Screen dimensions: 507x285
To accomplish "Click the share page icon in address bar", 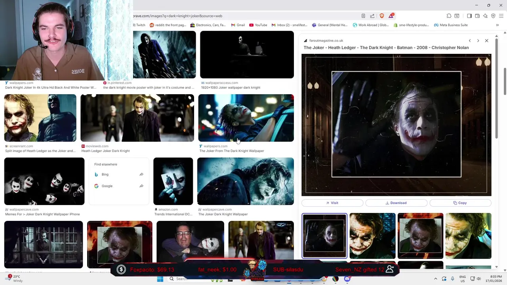I will [x=372, y=16].
